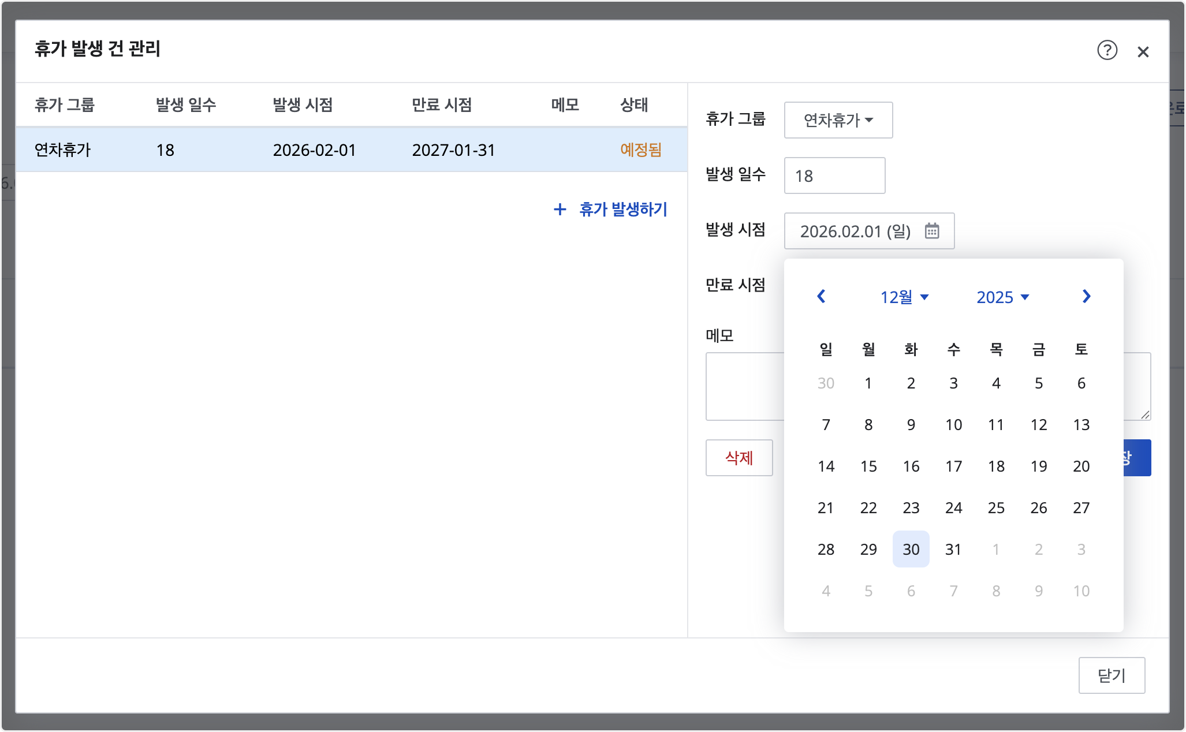Open the help question mark icon
The width and height of the screenshot is (1186, 732).
point(1107,50)
